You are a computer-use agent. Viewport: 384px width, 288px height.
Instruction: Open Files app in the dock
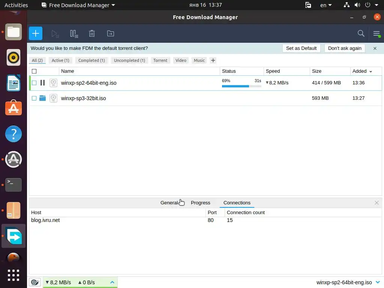click(13, 32)
